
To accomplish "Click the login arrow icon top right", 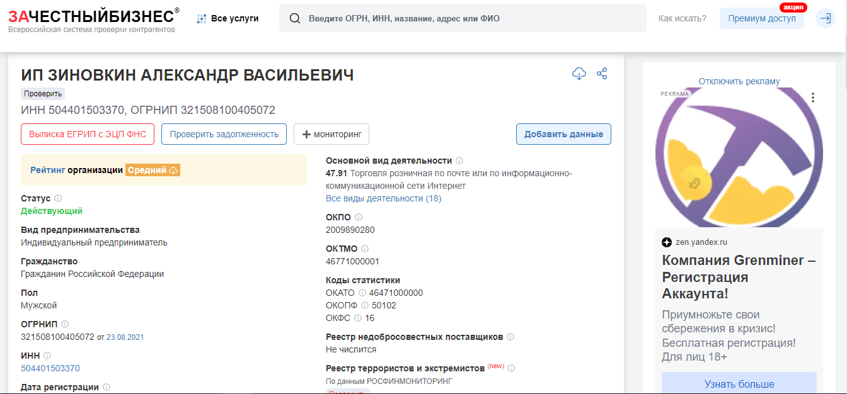I will (826, 18).
